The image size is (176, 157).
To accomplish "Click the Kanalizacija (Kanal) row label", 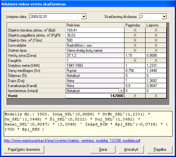I will pyautogui.click(x=36, y=86).
